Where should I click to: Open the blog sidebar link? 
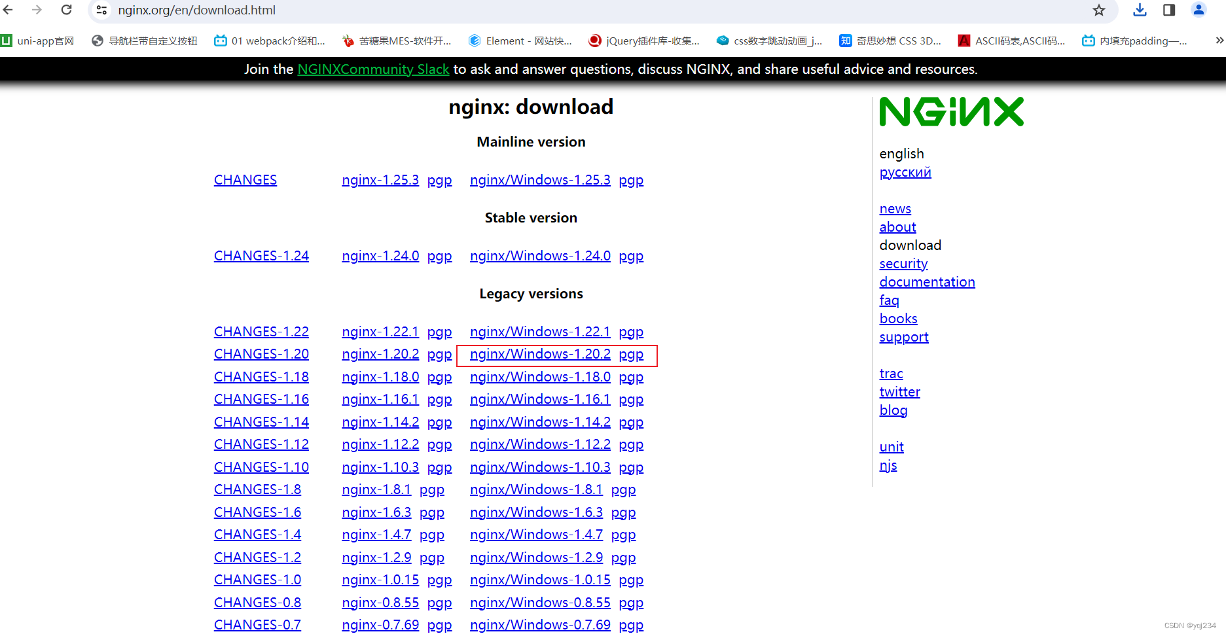[893, 410]
